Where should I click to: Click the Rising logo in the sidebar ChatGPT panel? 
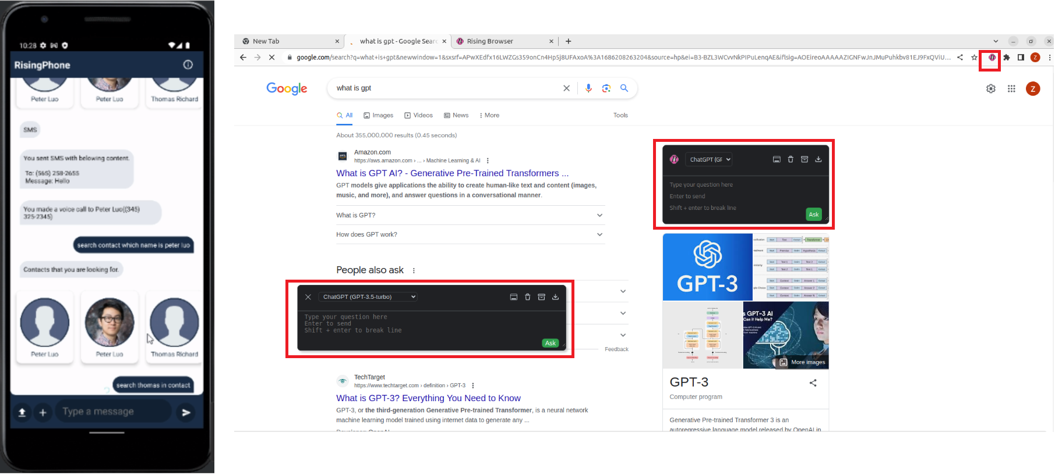pyautogui.click(x=674, y=159)
